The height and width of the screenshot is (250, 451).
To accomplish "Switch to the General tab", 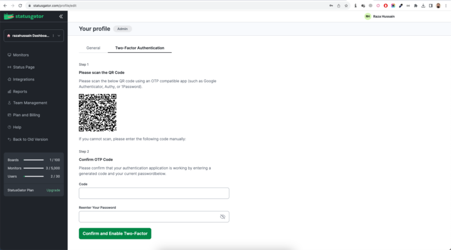I will (93, 48).
